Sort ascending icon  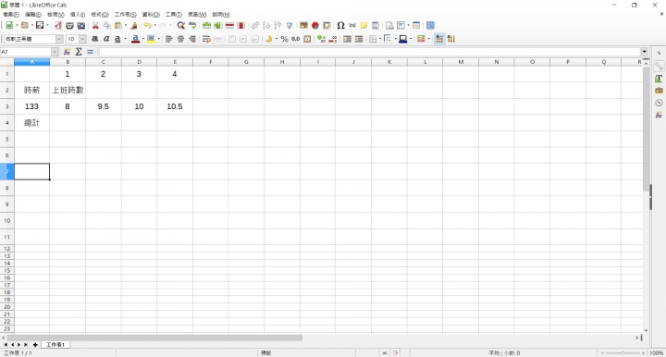pyautogui.click(x=266, y=26)
